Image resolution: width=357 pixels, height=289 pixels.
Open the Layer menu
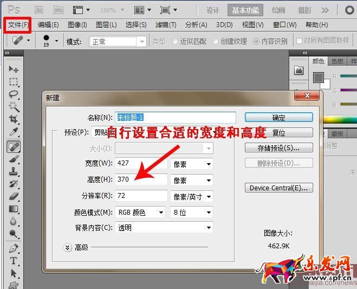[x=106, y=24]
